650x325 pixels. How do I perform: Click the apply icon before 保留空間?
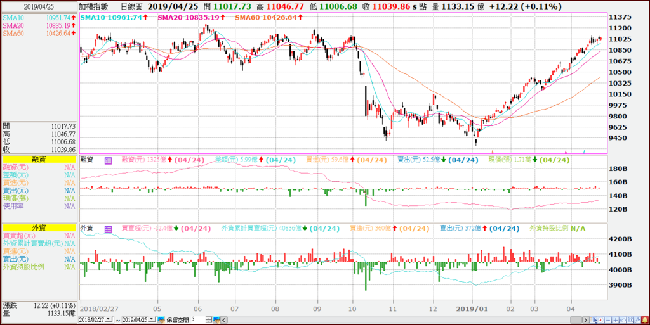click(161, 320)
